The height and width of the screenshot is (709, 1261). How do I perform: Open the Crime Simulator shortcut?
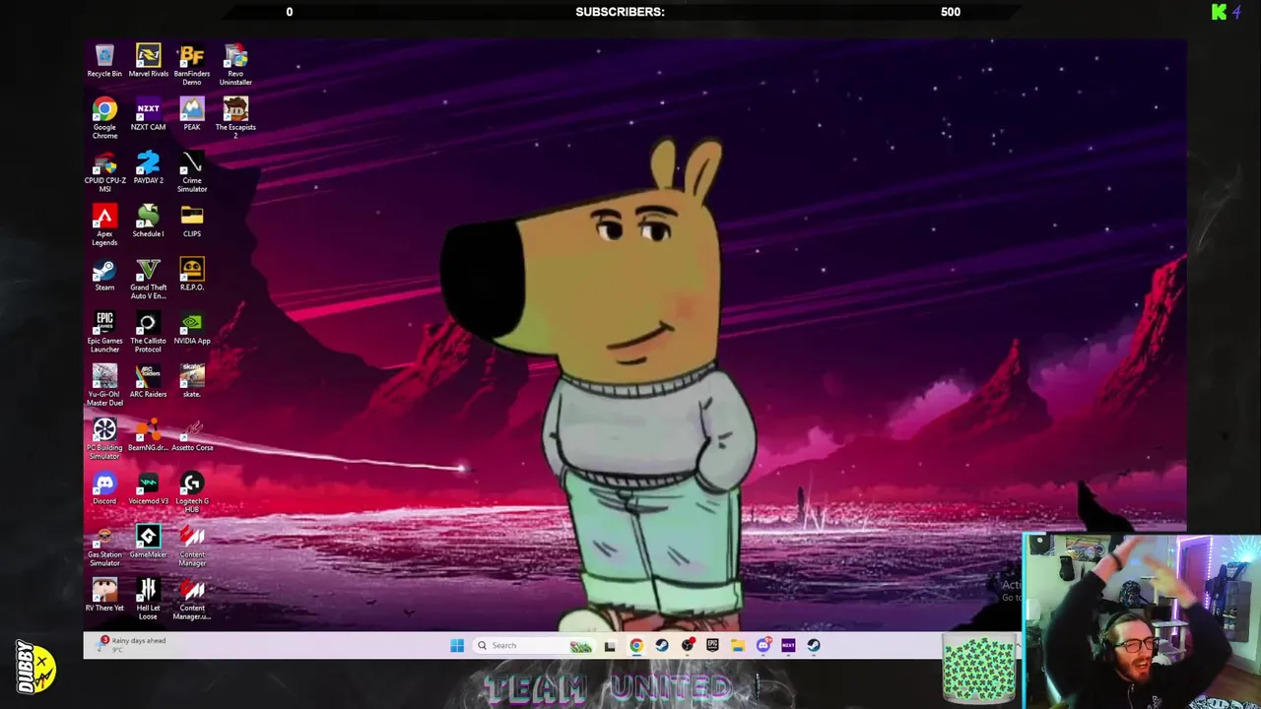tap(192, 171)
